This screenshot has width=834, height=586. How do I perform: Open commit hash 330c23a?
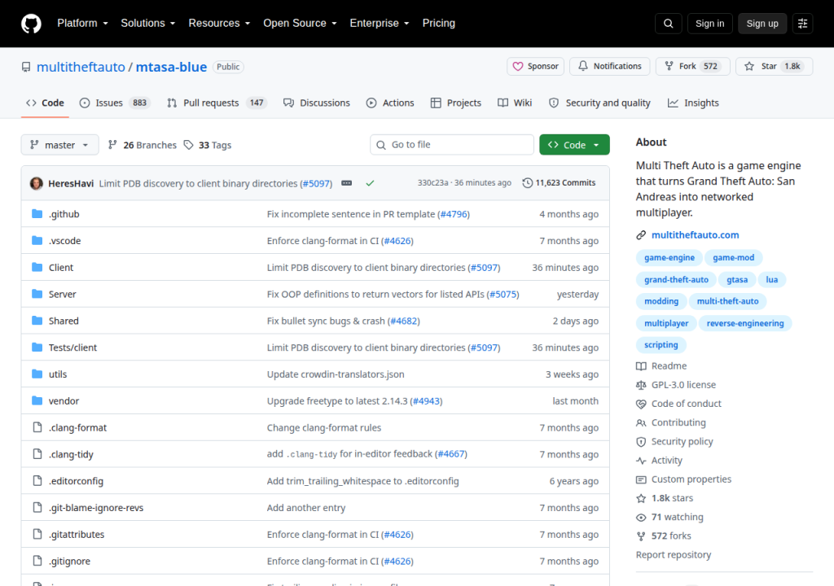pyautogui.click(x=432, y=182)
